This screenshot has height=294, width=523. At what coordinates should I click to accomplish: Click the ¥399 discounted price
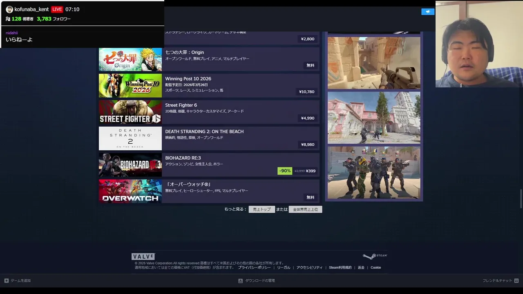tap(311, 171)
